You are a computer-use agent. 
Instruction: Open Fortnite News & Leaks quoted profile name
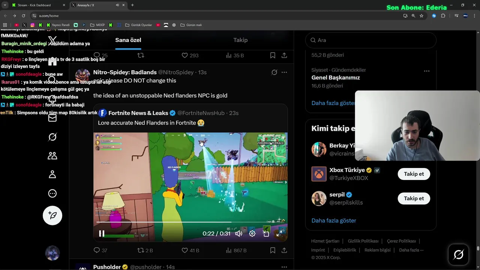coord(138,113)
